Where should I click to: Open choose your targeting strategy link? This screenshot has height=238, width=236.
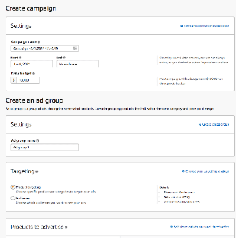[x=205, y=171]
